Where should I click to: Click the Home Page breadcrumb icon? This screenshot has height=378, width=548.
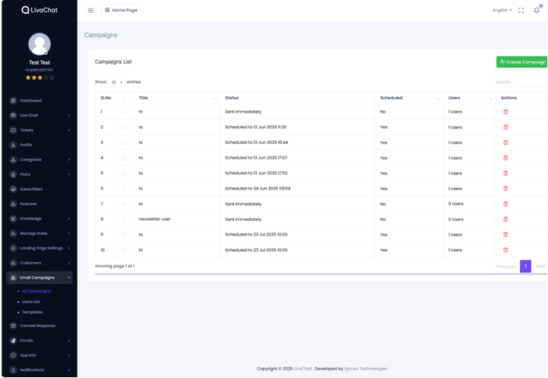107,10
